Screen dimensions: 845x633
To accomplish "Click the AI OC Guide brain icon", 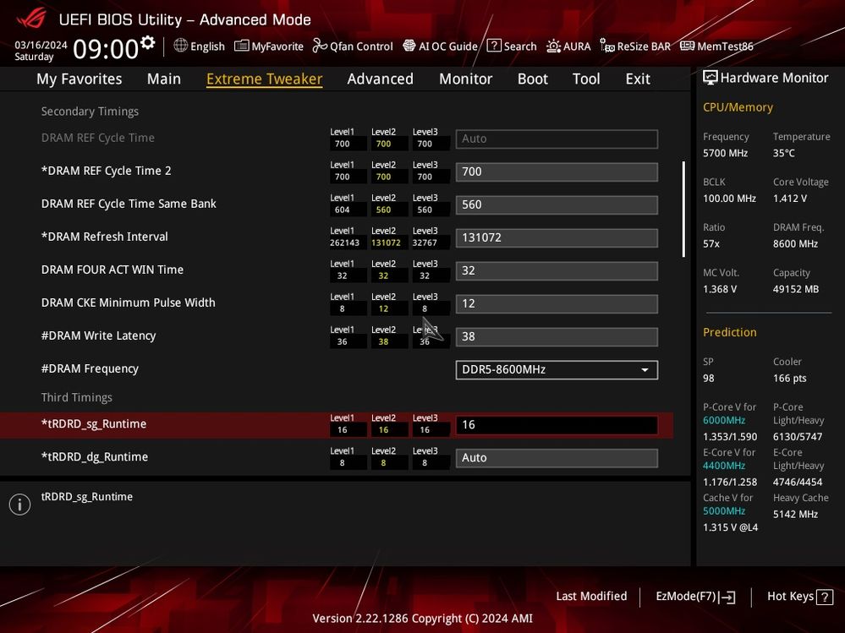I will (409, 46).
